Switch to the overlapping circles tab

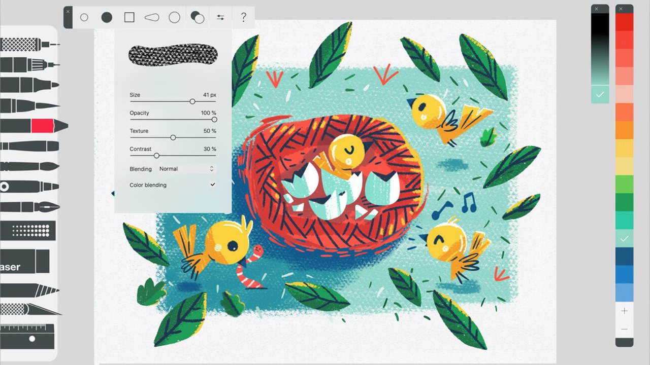point(197,18)
